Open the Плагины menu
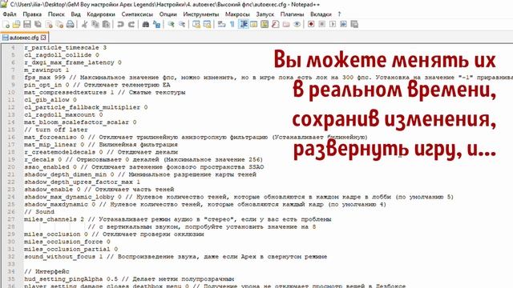Viewport: 513px width, 288px height. pyautogui.click(x=292, y=14)
